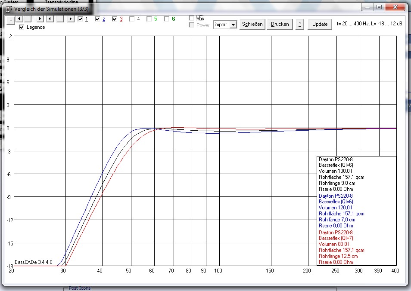411x291 pixels.
Task: Click the 'Post Icons' label below the window
Action: pos(80,288)
